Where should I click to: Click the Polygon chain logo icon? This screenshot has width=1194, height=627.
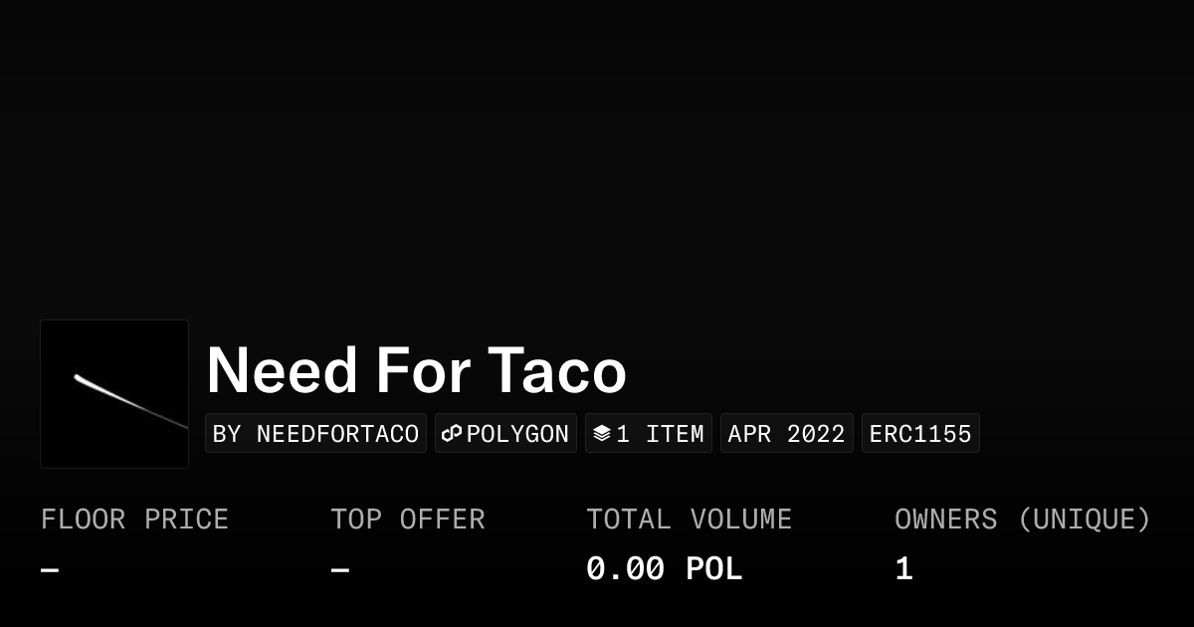coord(452,434)
